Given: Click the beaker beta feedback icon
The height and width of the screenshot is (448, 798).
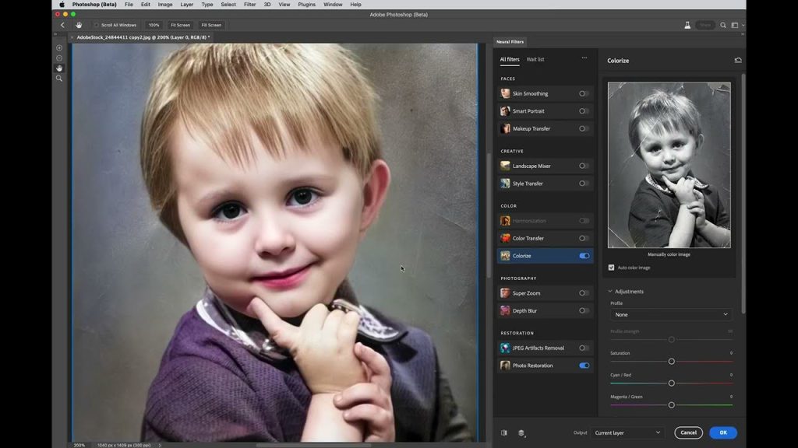Looking at the screenshot, I should tap(687, 25).
